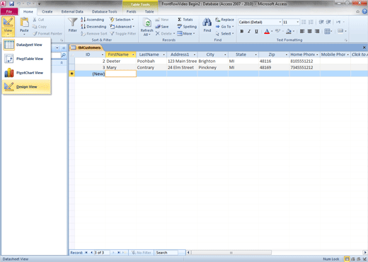
Task: Click the Copy command
Action: [x=40, y=27]
